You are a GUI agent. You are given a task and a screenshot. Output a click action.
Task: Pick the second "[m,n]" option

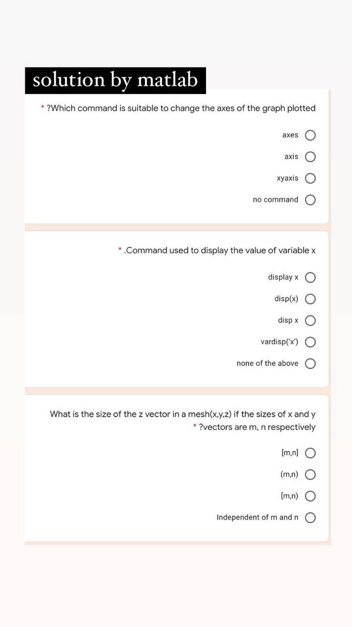[310, 496]
